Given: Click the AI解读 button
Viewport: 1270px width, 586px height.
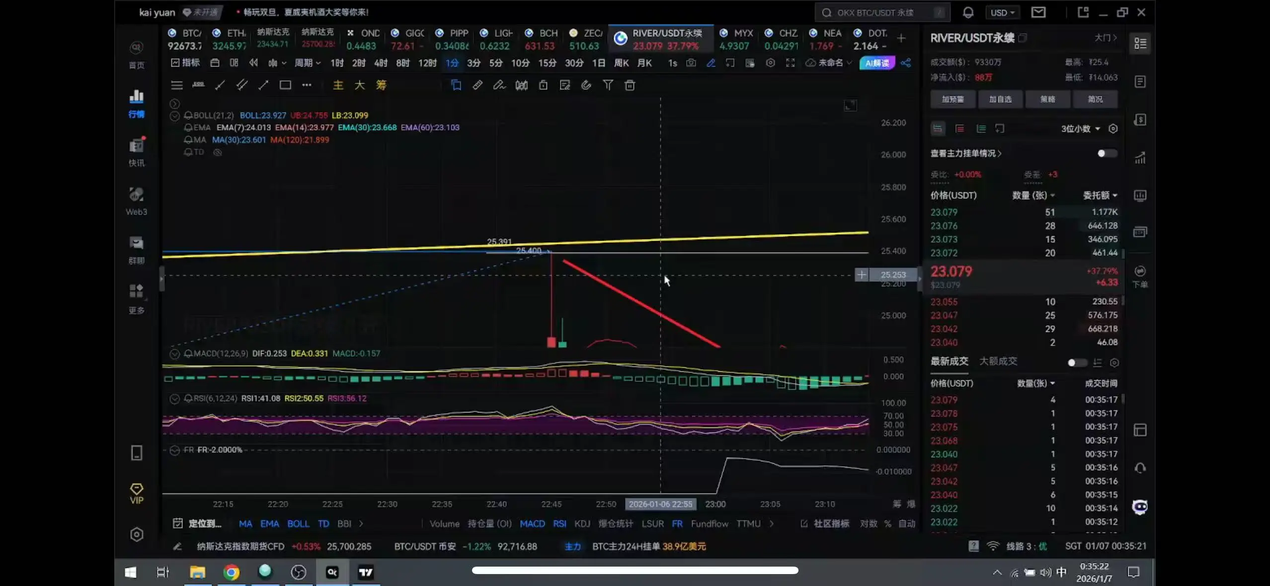Looking at the screenshot, I should point(876,63).
